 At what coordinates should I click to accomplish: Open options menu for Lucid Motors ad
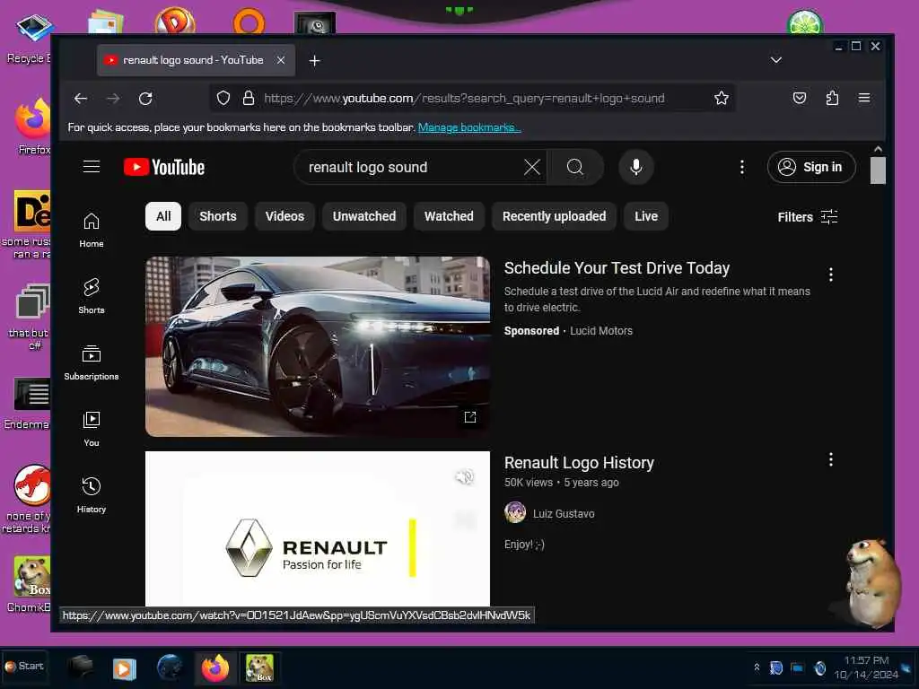(830, 275)
